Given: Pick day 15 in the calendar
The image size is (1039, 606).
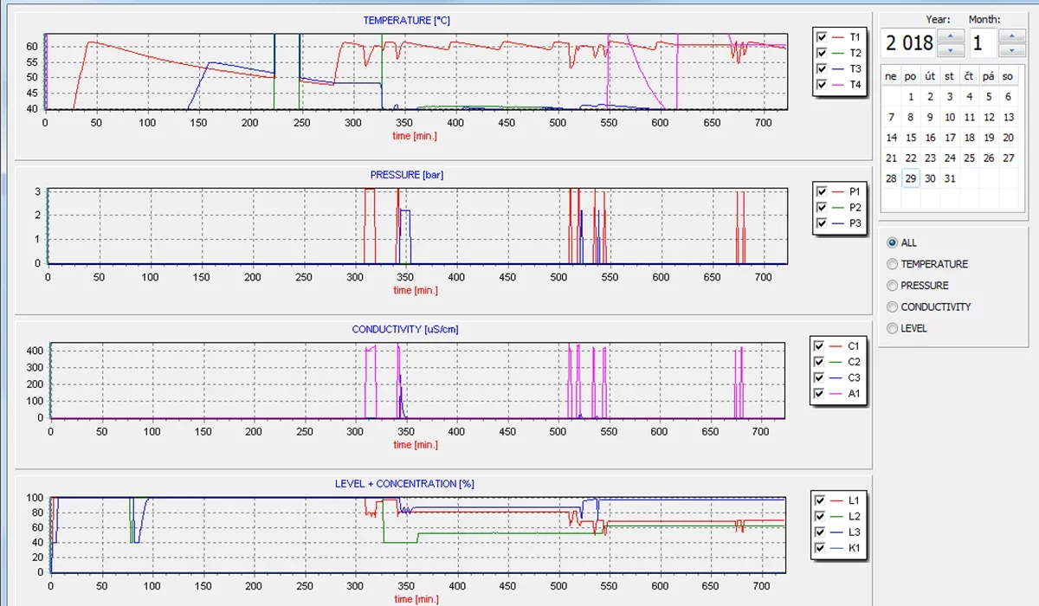Looking at the screenshot, I should (x=911, y=137).
